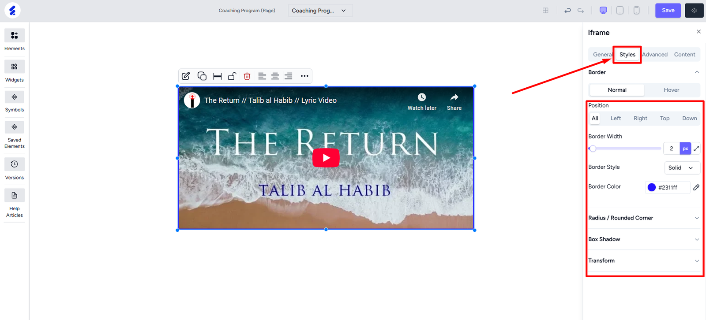Align element center using toolbar icon

[275, 76]
